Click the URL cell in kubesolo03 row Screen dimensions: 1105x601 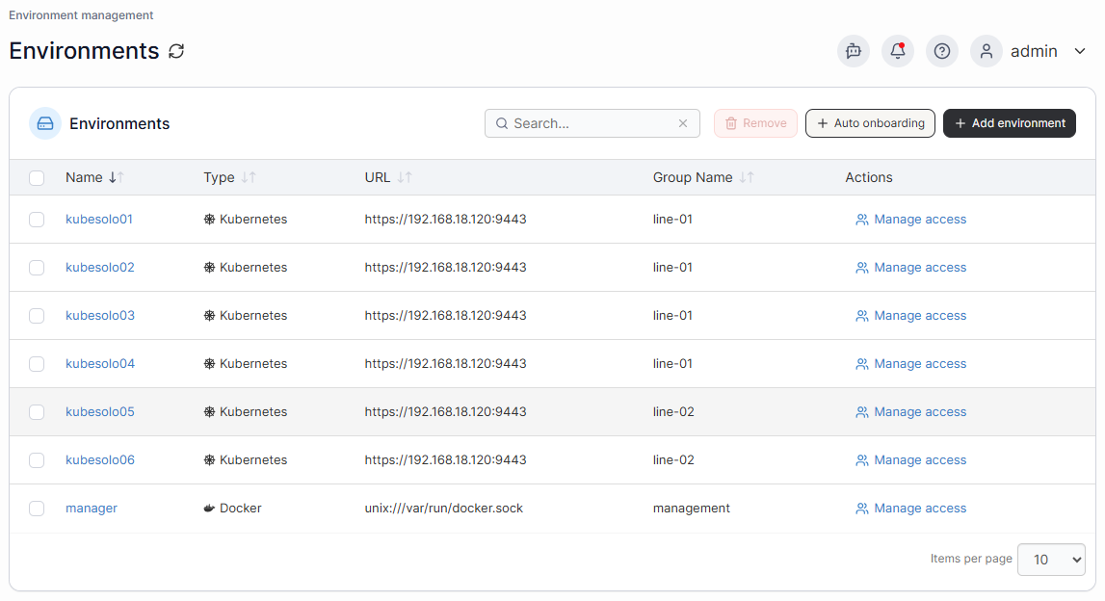click(445, 316)
